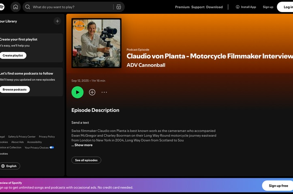Click See all episodes
293x194 pixels.
coord(86,160)
